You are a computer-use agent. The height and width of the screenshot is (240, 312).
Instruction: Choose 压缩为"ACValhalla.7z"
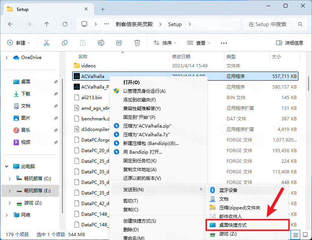[146, 135]
